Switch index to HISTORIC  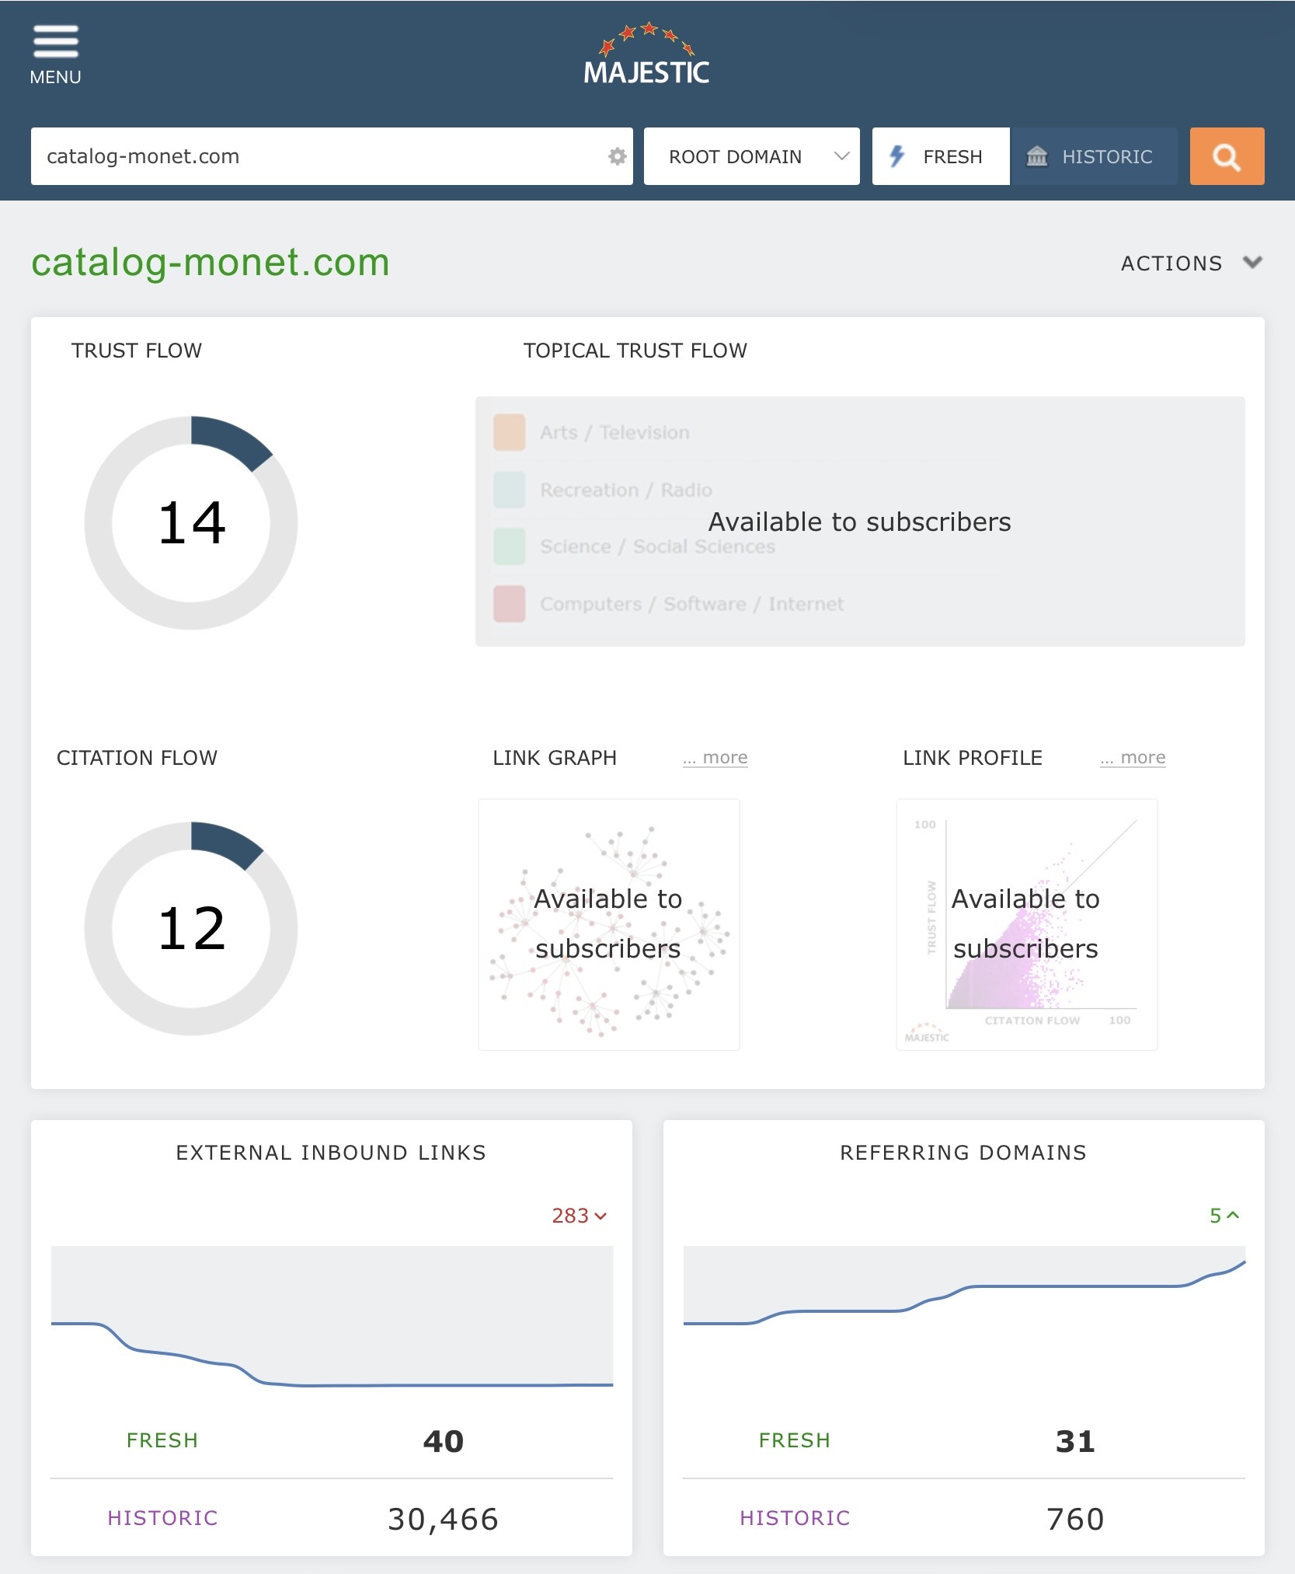click(1095, 156)
